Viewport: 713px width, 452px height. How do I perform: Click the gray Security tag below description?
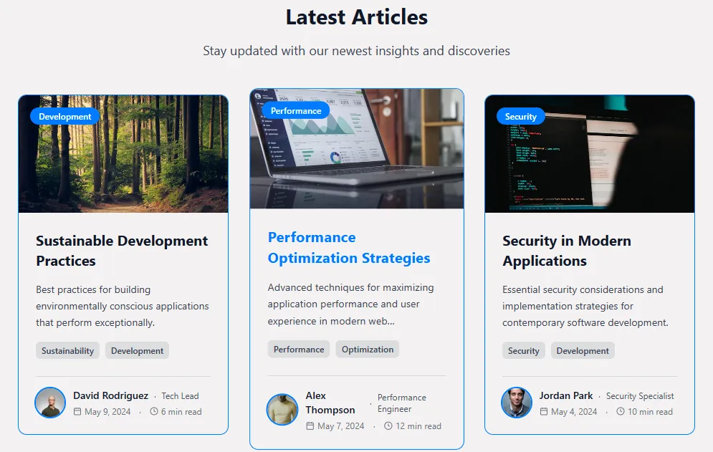pos(523,351)
